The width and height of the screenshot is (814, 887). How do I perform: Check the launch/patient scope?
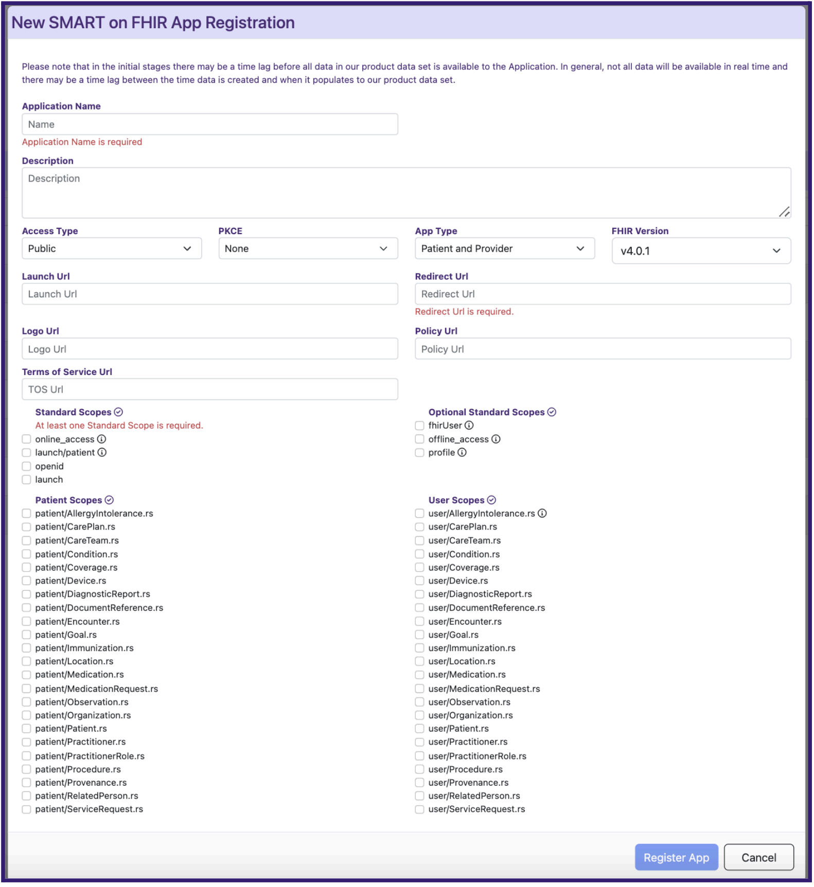click(26, 453)
